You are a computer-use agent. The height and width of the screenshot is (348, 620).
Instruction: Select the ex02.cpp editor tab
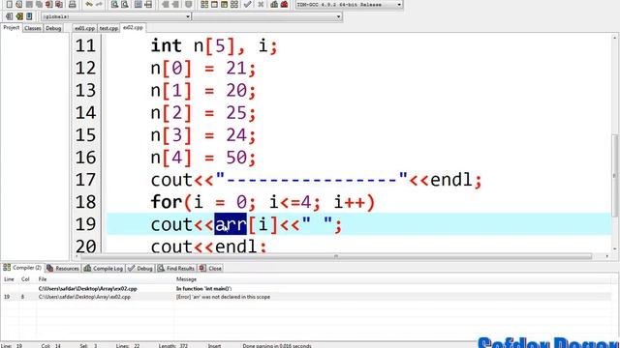pyautogui.click(x=133, y=28)
